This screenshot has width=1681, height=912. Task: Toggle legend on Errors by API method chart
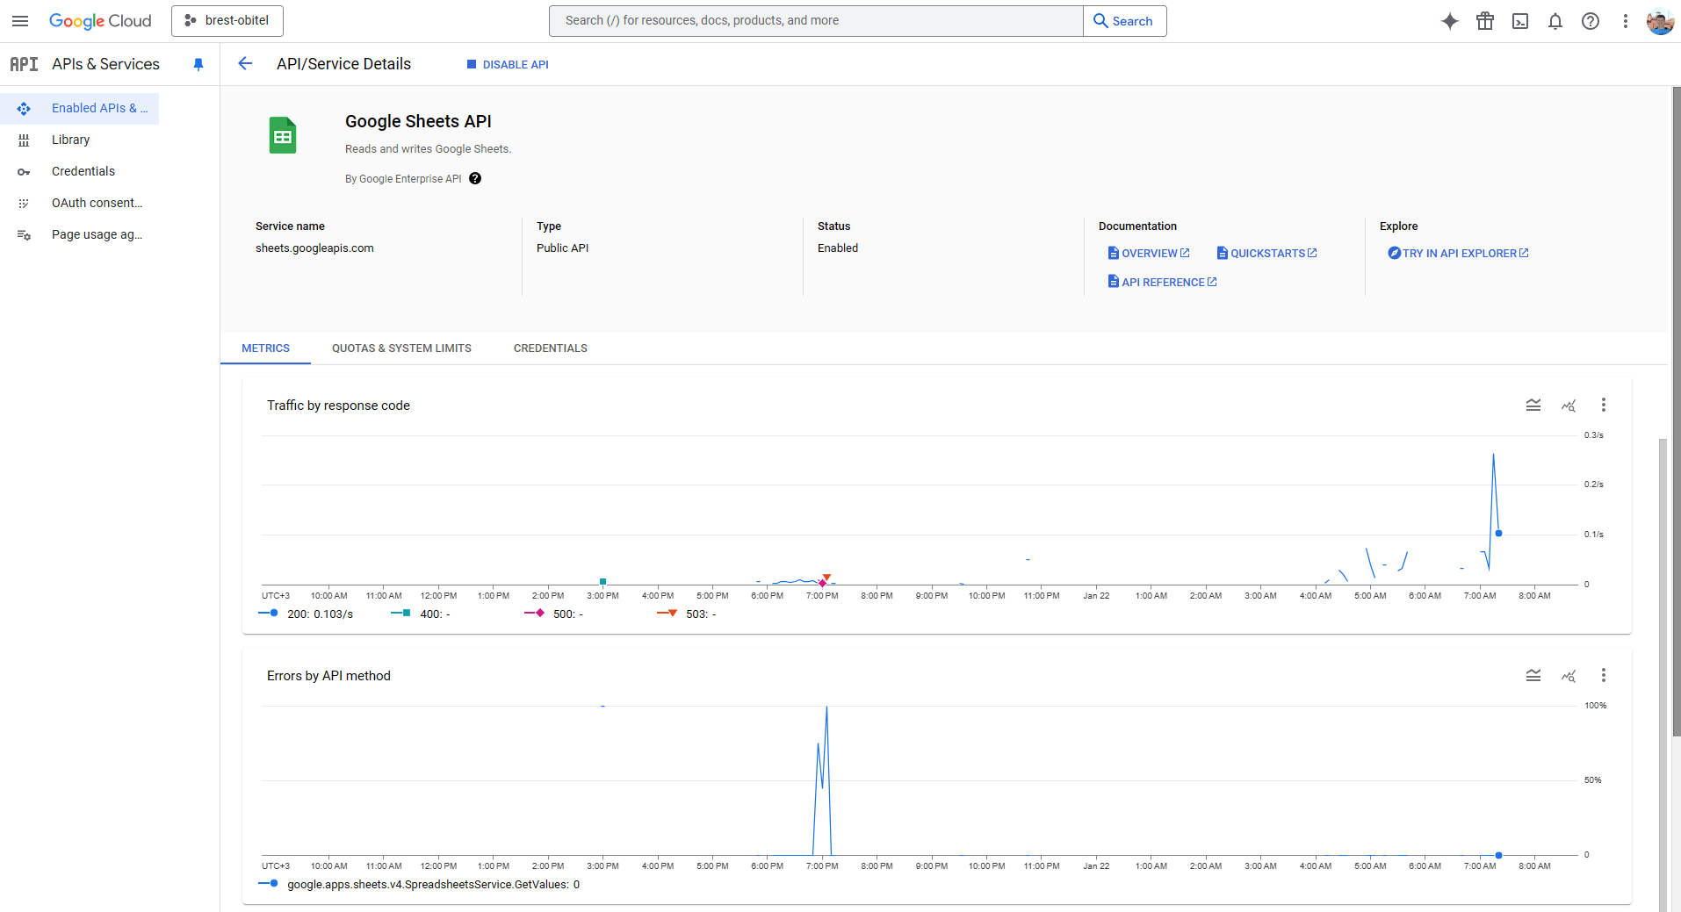(1533, 675)
